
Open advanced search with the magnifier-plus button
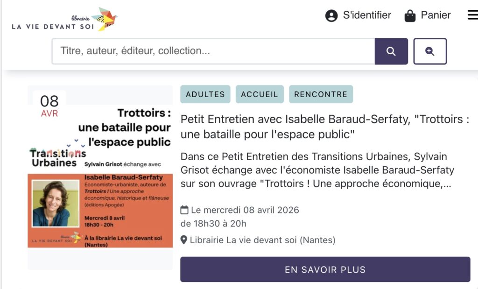tap(430, 51)
